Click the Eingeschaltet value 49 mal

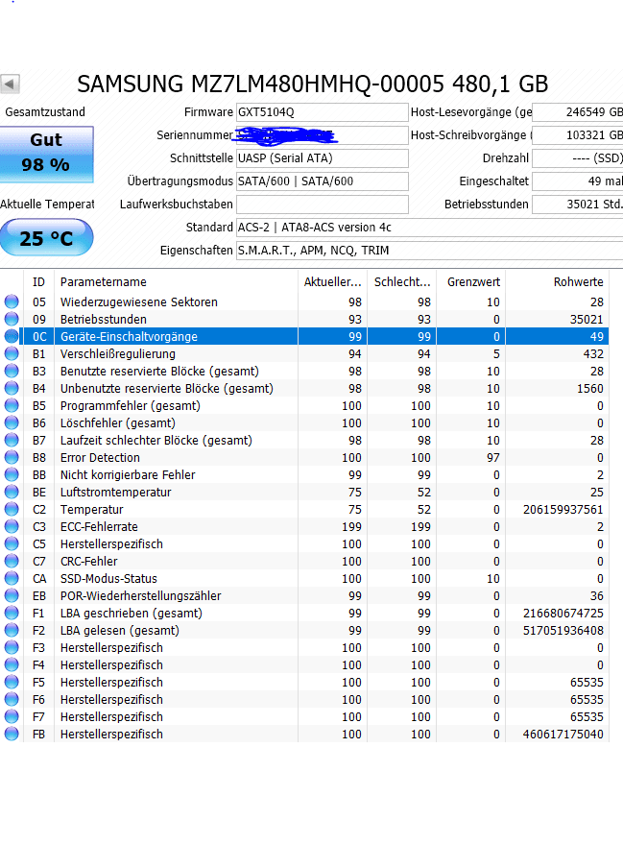click(577, 181)
